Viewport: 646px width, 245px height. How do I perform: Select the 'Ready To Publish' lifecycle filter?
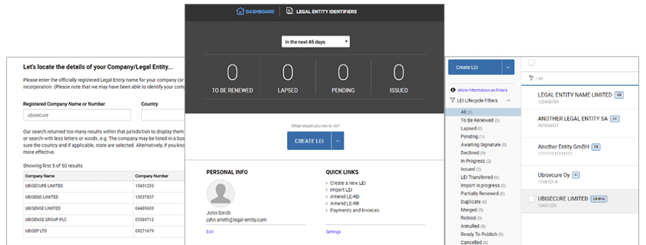482,234
